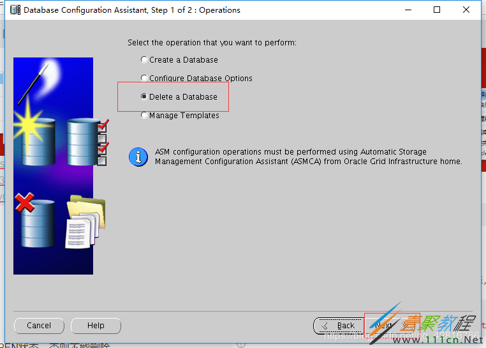The width and height of the screenshot is (486, 348).
Task: Select the Create a Database radio button
Action: click(144, 59)
